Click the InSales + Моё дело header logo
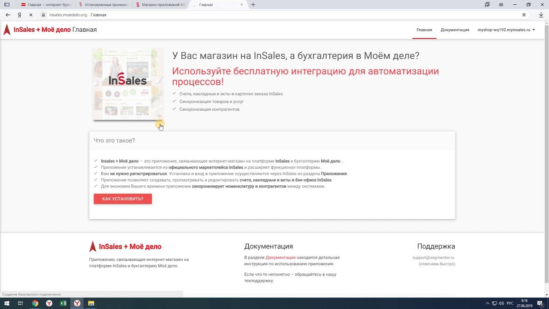This screenshot has height=309, width=549. point(37,30)
